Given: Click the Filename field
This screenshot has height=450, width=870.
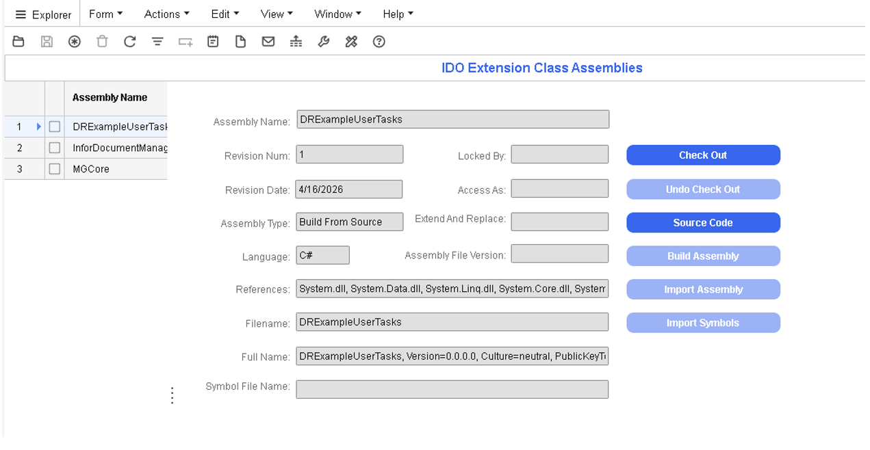Looking at the screenshot, I should [452, 322].
